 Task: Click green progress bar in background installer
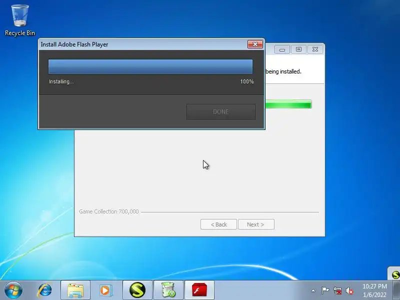288,104
